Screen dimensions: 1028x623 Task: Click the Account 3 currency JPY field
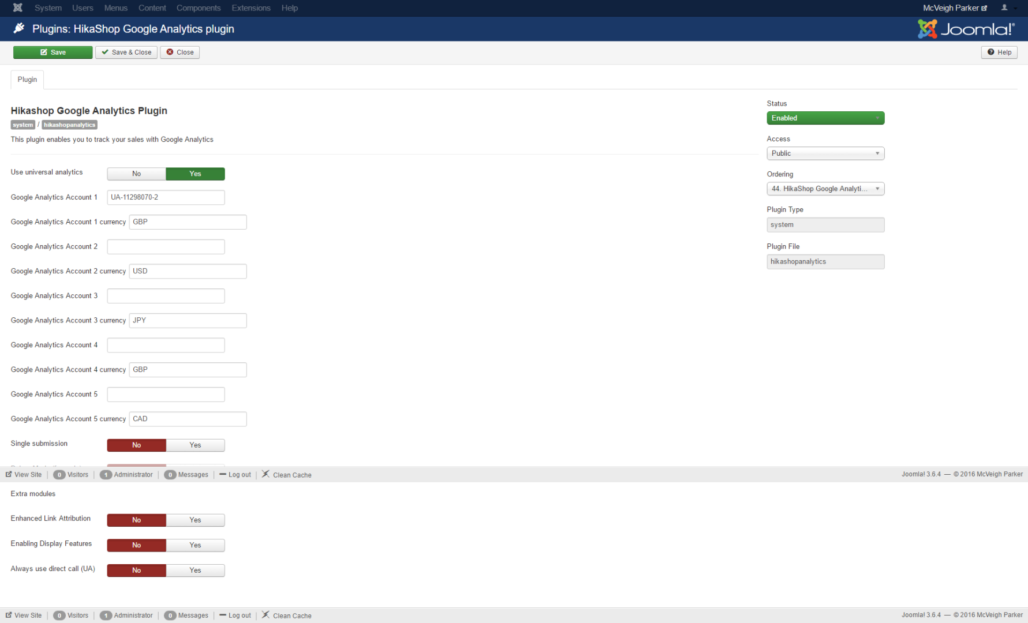click(188, 321)
